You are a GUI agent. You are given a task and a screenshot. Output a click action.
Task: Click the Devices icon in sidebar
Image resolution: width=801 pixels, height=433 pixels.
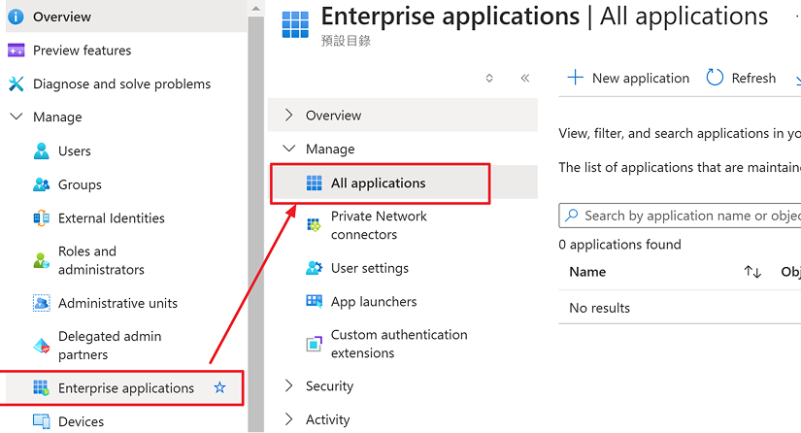[x=42, y=421]
